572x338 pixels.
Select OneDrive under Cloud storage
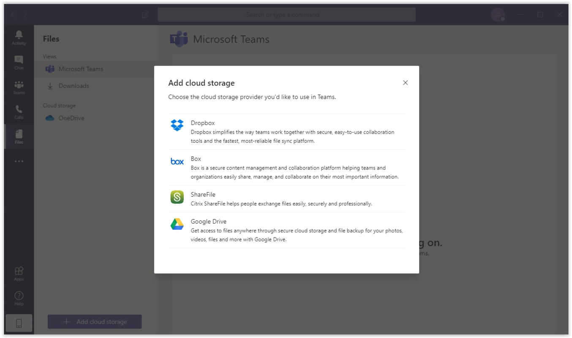pos(71,118)
